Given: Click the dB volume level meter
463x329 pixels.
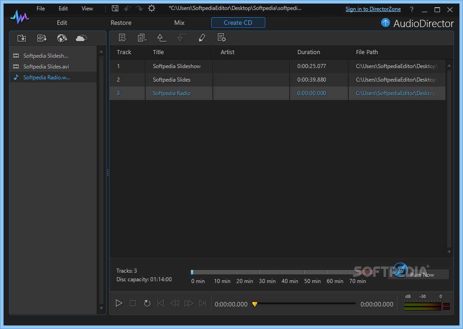Looking at the screenshot, I should pos(427,306).
